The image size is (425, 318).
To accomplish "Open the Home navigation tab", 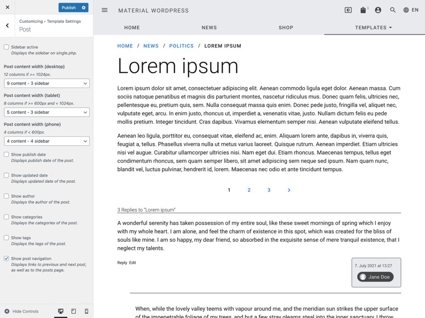I will point(132,28).
